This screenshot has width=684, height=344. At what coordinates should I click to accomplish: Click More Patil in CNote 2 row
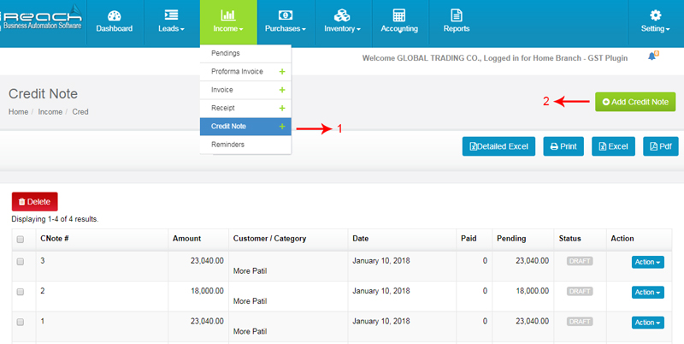[250, 301]
